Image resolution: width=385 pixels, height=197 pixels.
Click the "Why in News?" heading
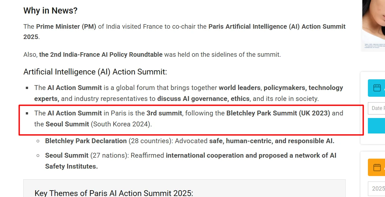[x=50, y=11]
